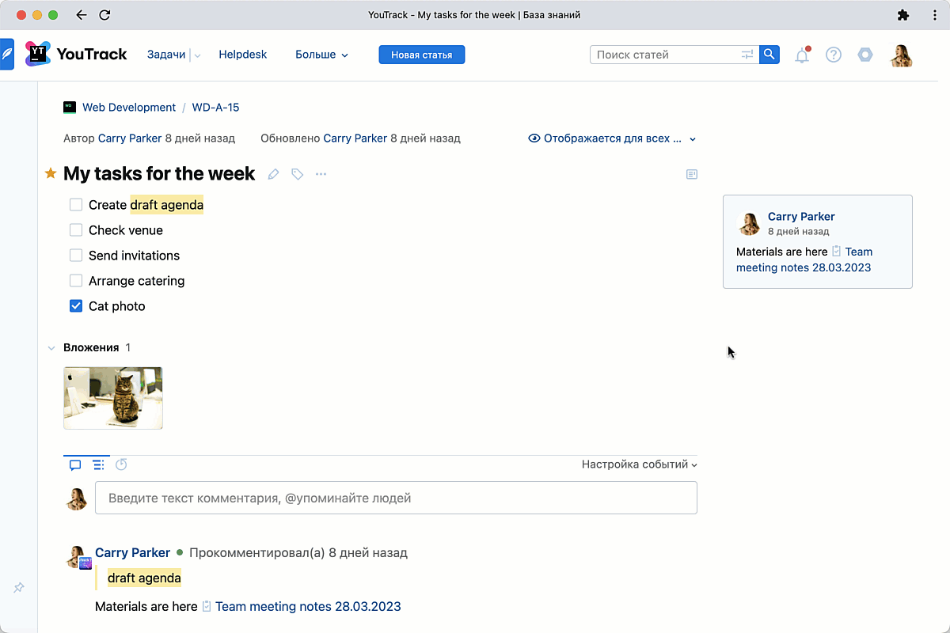The width and height of the screenshot is (950, 633).
Task: Check the "Create draft agenda" checkbox
Action: point(76,205)
